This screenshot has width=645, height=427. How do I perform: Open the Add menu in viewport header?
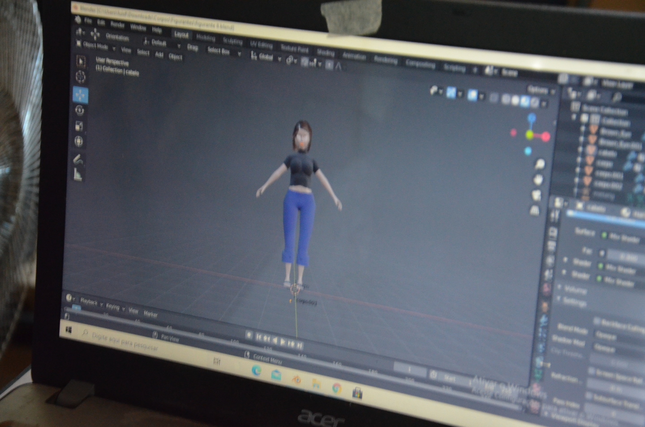pos(159,54)
